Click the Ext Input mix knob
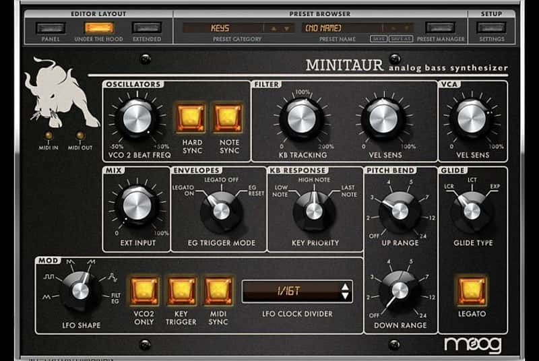Screen dimensions: 539x361 click(x=137, y=205)
